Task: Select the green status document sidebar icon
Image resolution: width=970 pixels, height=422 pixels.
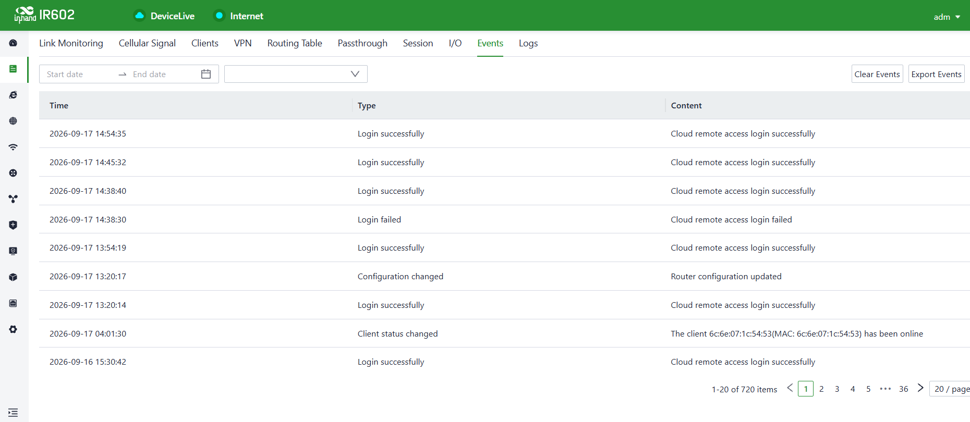Action: (13, 69)
